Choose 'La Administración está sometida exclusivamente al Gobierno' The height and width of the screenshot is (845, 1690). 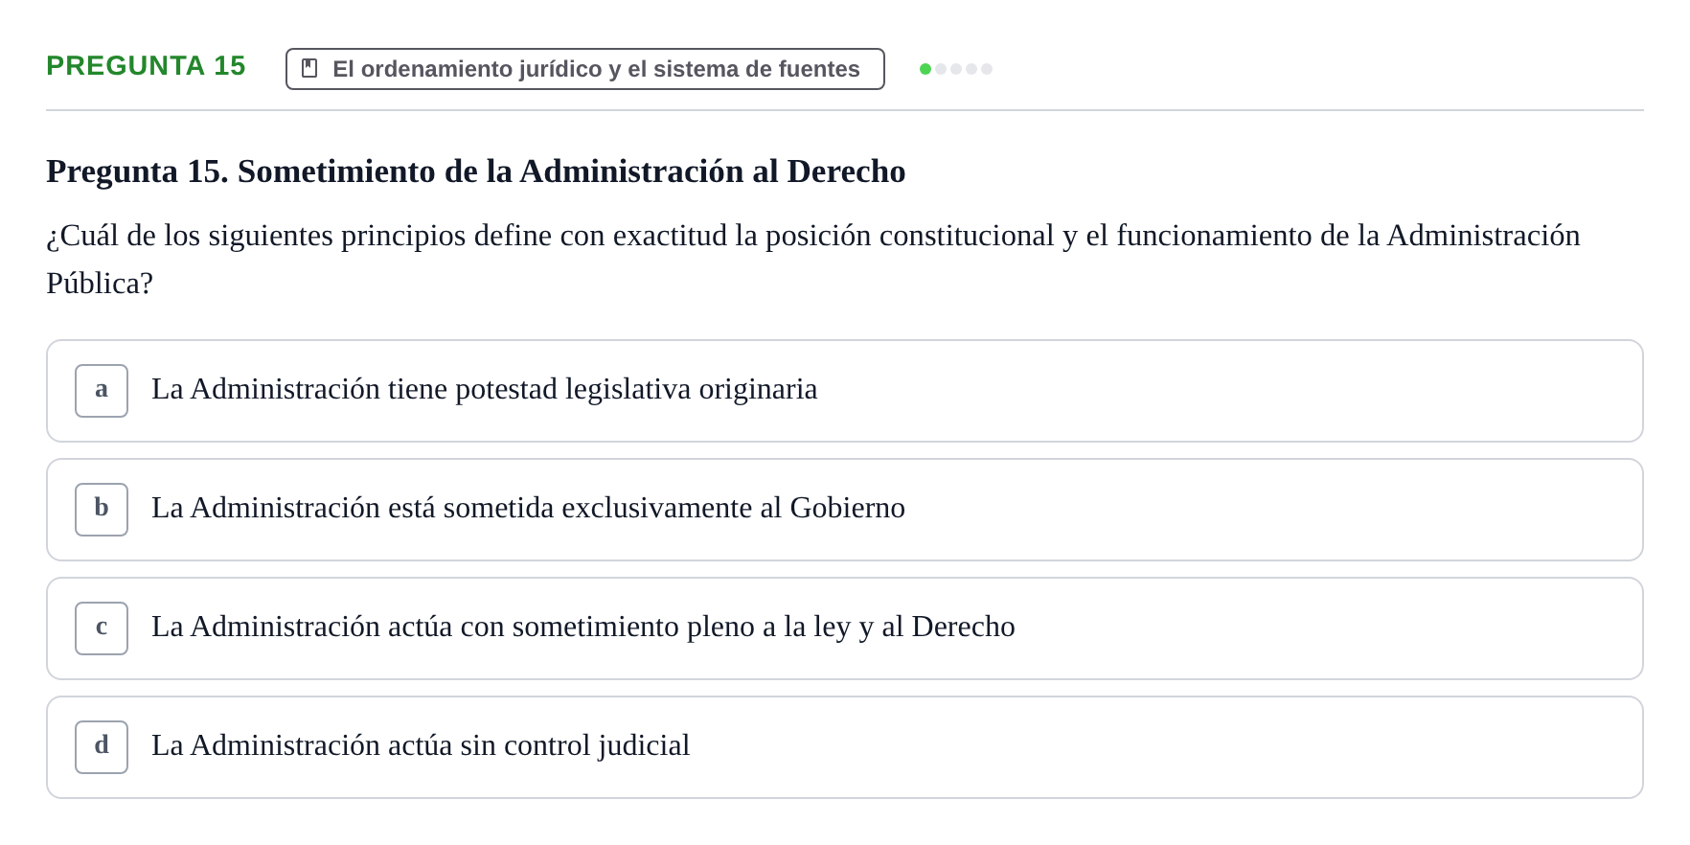(844, 509)
